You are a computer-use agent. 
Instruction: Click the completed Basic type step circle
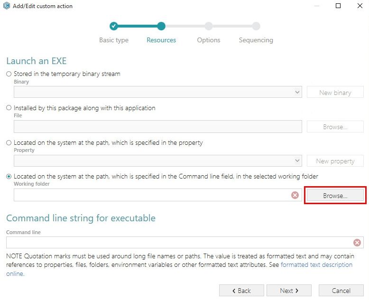[114, 26]
